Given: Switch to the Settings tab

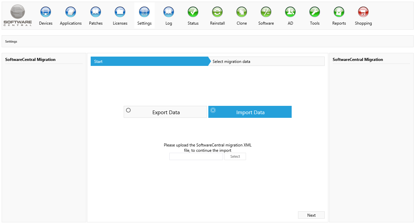Looking at the screenshot, I should [x=144, y=16].
